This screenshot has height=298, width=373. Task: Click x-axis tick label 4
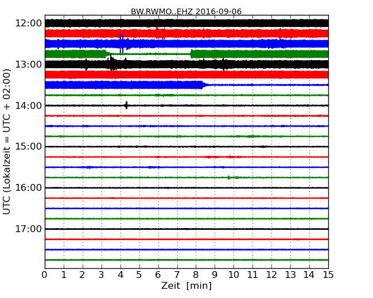121,275
